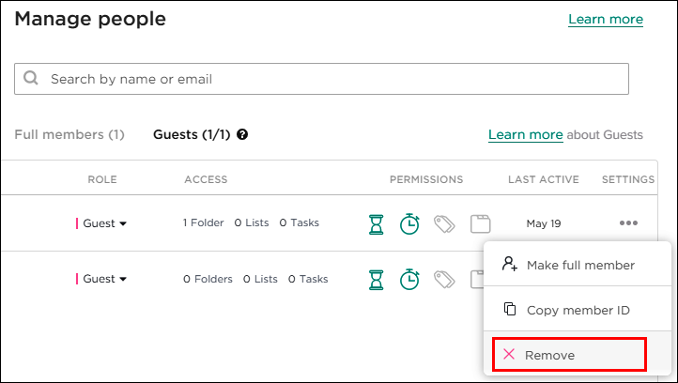Click the stopwatch icon in first guest row
The image size is (678, 383).
coord(409,223)
